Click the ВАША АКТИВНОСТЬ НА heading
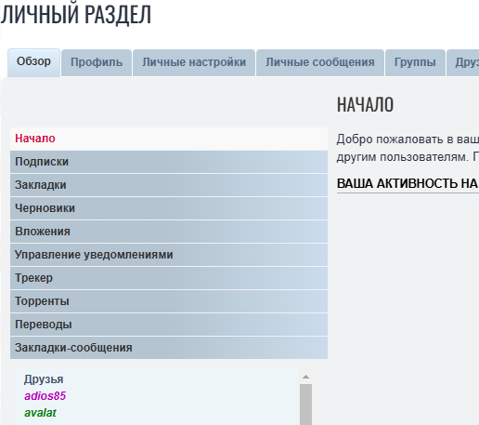Screen dimensions: 479x425 (x=408, y=183)
